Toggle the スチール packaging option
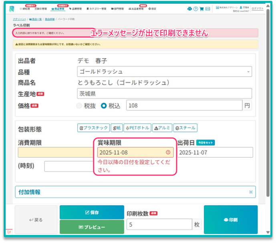 tap(185, 128)
